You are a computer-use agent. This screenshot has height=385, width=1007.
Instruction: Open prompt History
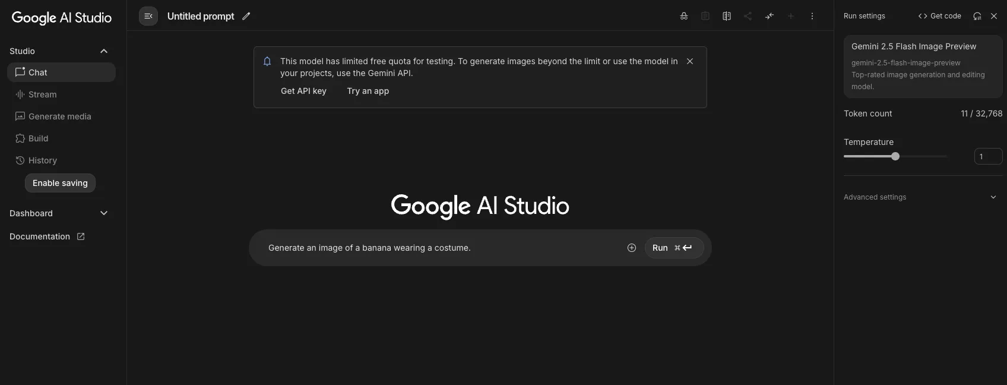point(61,160)
